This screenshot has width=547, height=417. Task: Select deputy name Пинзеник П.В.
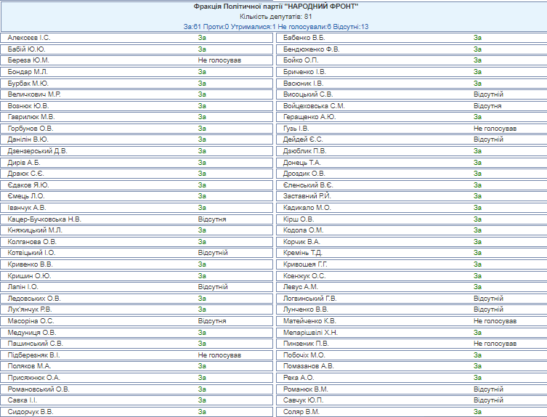point(308,344)
